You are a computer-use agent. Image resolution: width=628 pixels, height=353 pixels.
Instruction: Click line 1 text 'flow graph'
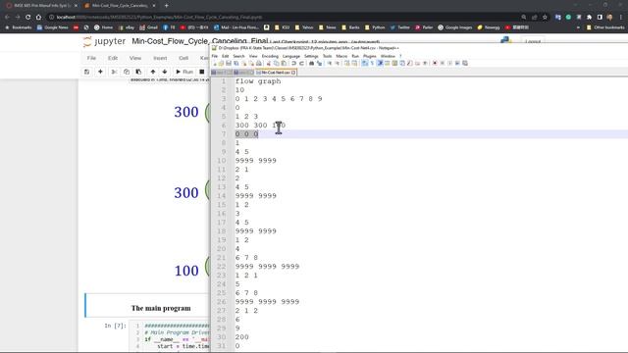click(x=258, y=81)
